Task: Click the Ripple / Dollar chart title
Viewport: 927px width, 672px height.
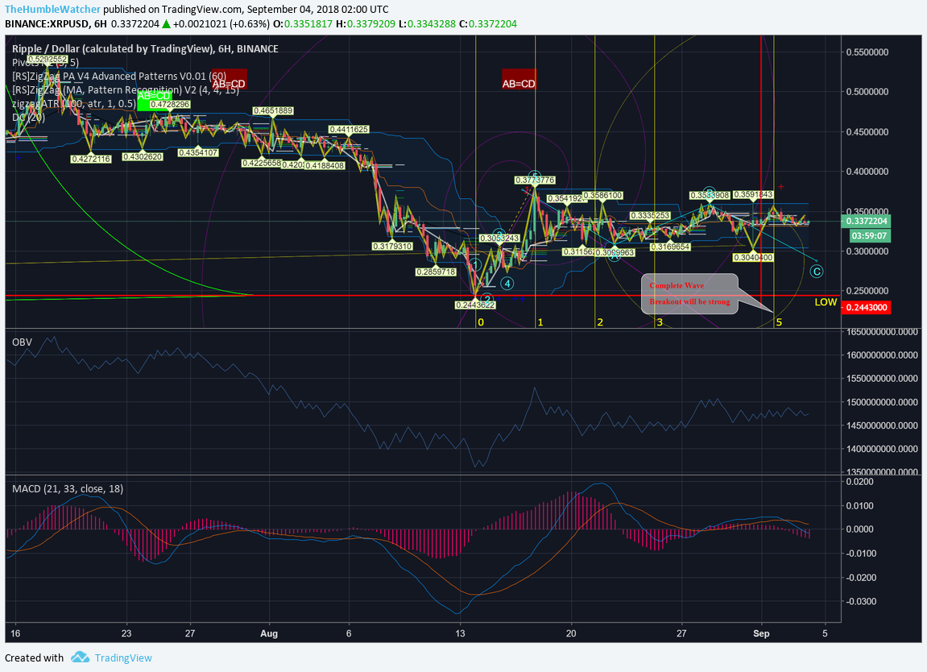Action: [x=145, y=48]
